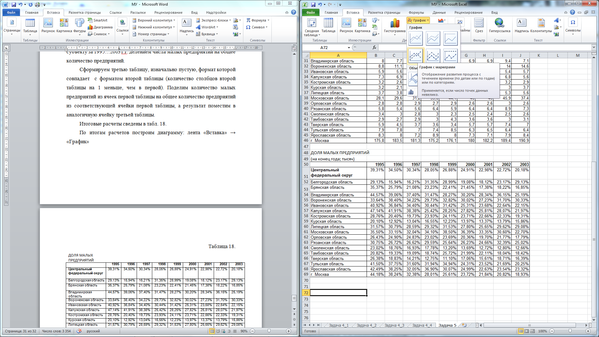Open Нижний колонтитул dropdown
Viewport: 599px width, 337px height.
coord(154,27)
